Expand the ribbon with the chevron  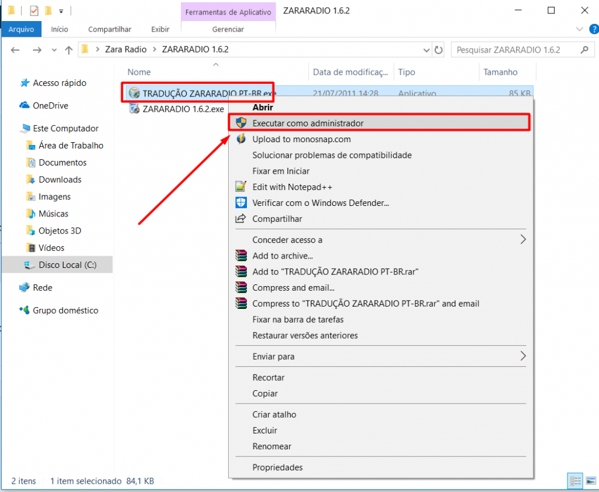[x=579, y=29]
